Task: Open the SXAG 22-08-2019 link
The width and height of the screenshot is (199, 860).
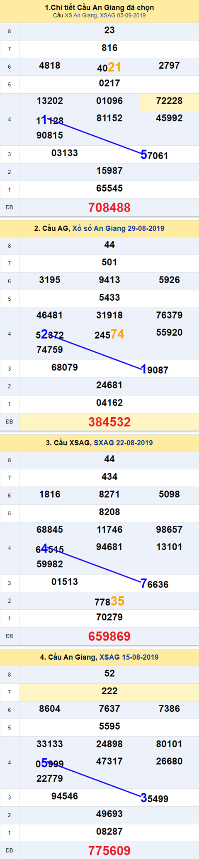Action: pyautogui.click(x=123, y=443)
